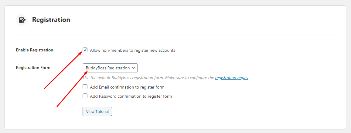
Task: Click the italic default BuddyBoss form description
Action: [x=166, y=78]
